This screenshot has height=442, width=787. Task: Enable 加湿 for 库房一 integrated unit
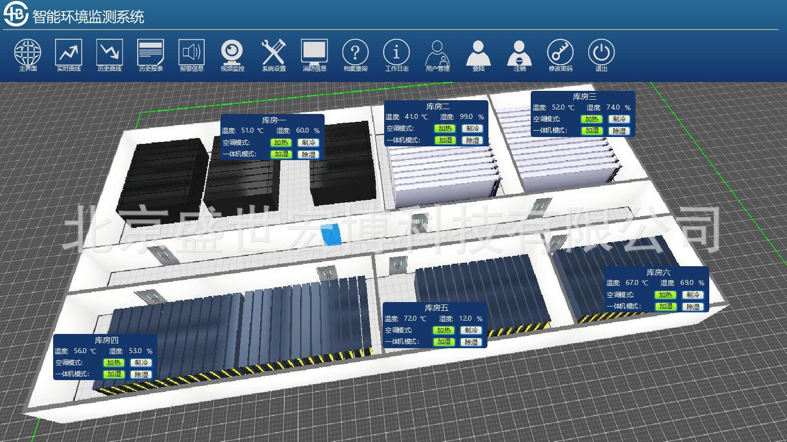pyautogui.click(x=281, y=154)
